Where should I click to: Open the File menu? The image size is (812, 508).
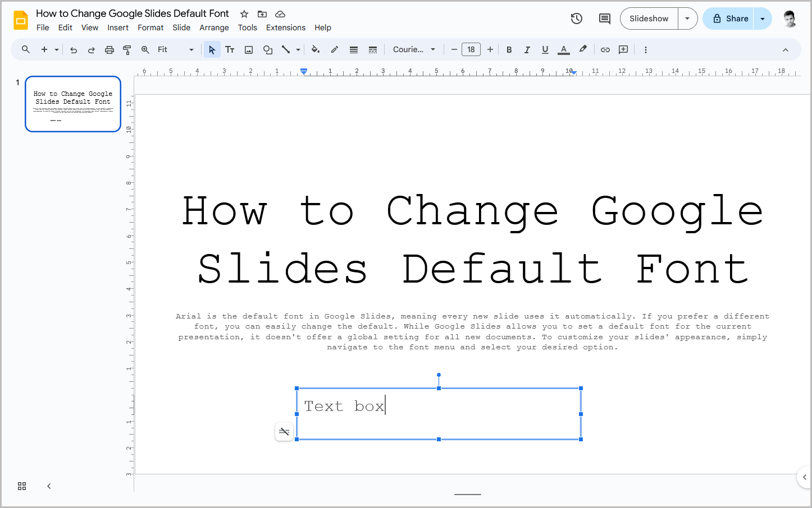click(43, 27)
